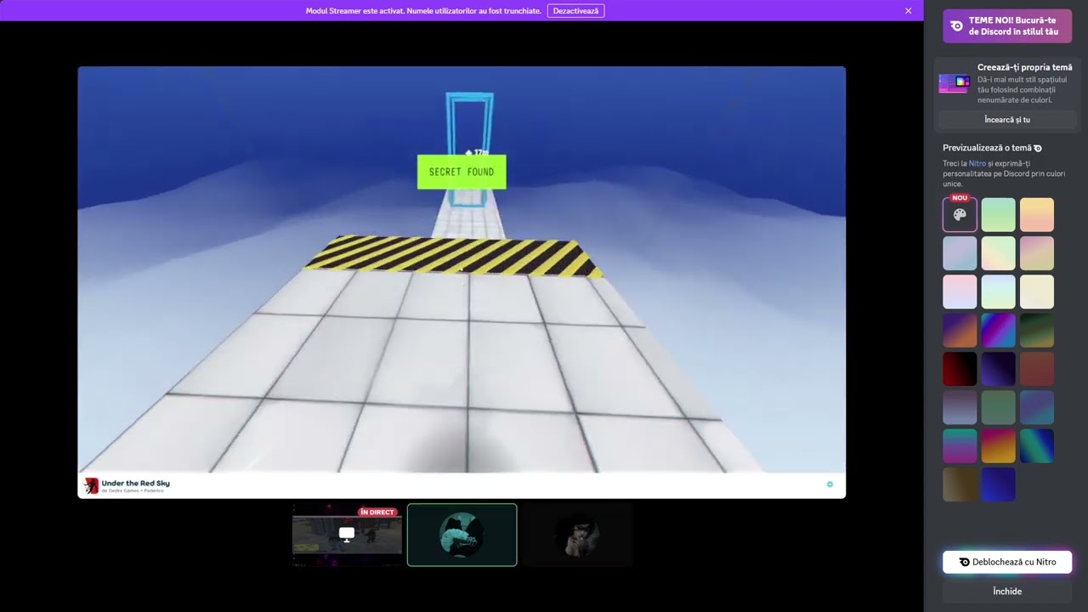Pick the gray-blue pastel theme swatch

tap(960, 253)
